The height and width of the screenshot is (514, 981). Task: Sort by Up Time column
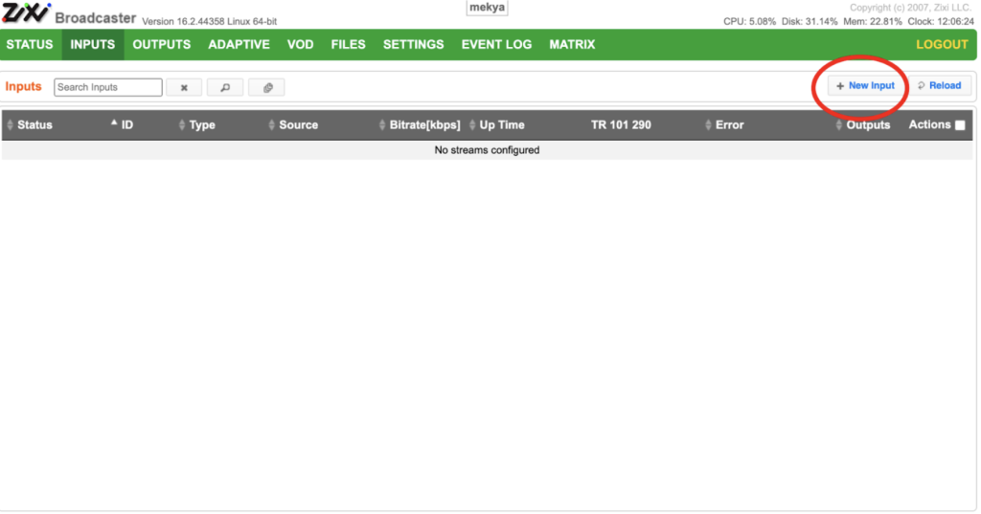[501, 125]
